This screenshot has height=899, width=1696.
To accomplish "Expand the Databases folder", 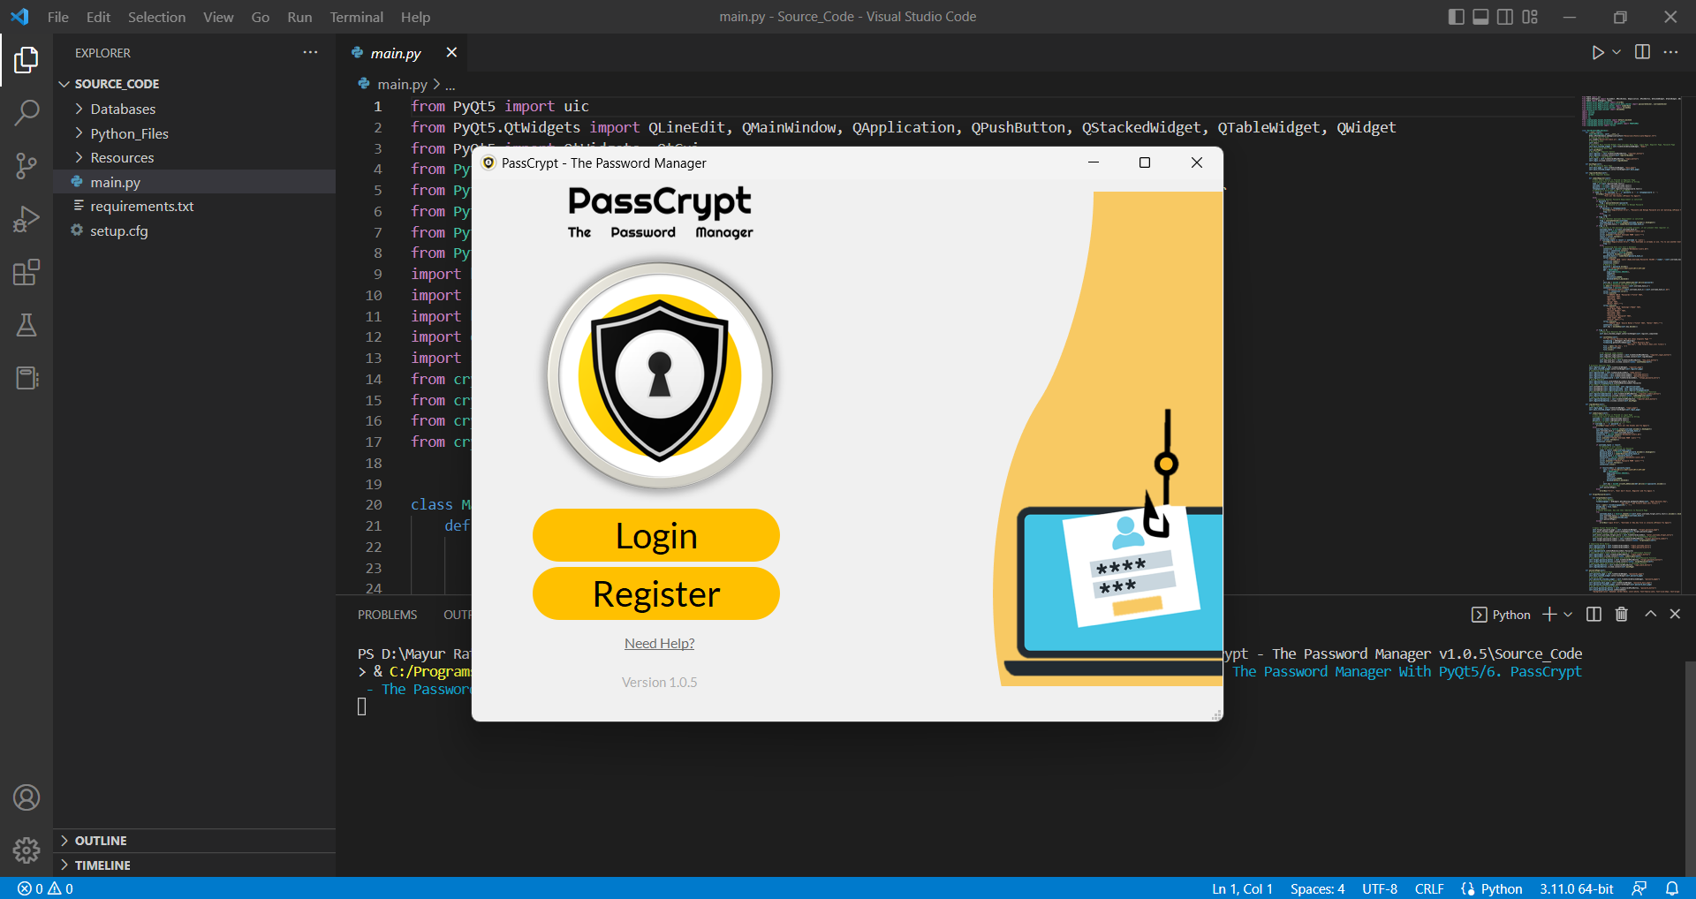I will 124,109.
